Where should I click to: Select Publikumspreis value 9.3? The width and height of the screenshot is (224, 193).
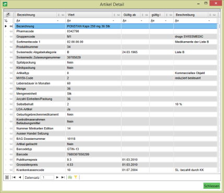pos(69,160)
